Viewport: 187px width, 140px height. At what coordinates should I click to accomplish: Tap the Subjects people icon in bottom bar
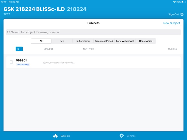55,136
